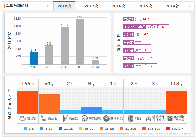Select the 2016款 tab
Image resolution: width=196 pixels, height=137 pixels.
pos(118,6)
